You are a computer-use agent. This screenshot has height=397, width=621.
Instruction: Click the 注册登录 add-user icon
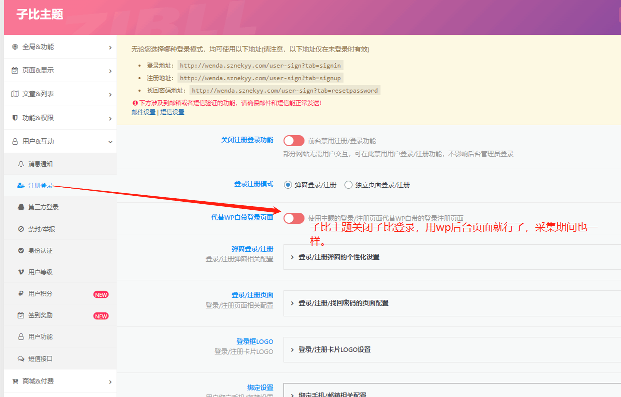click(x=21, y=186)
